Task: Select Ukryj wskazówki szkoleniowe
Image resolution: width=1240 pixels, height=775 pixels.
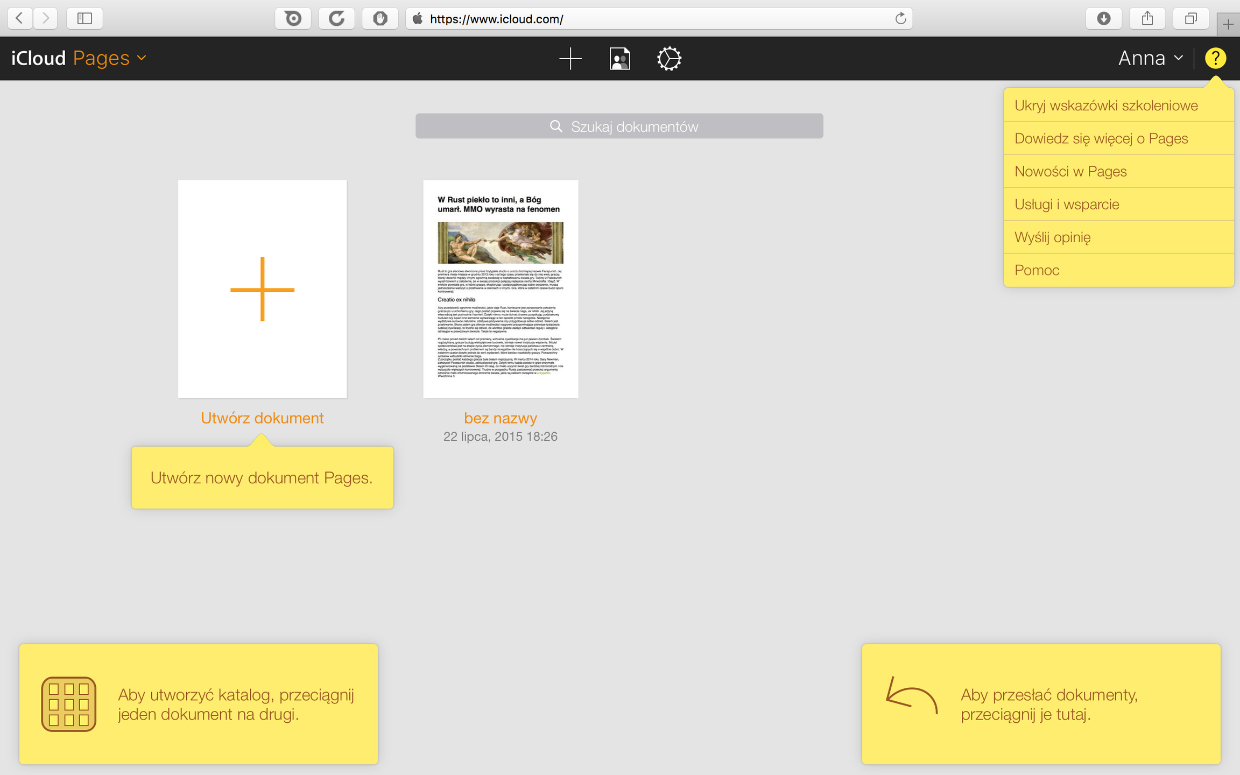Action: pos(1118,105)
